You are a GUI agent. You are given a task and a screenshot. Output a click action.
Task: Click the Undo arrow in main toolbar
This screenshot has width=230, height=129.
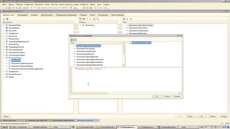[x=32, y=8]
